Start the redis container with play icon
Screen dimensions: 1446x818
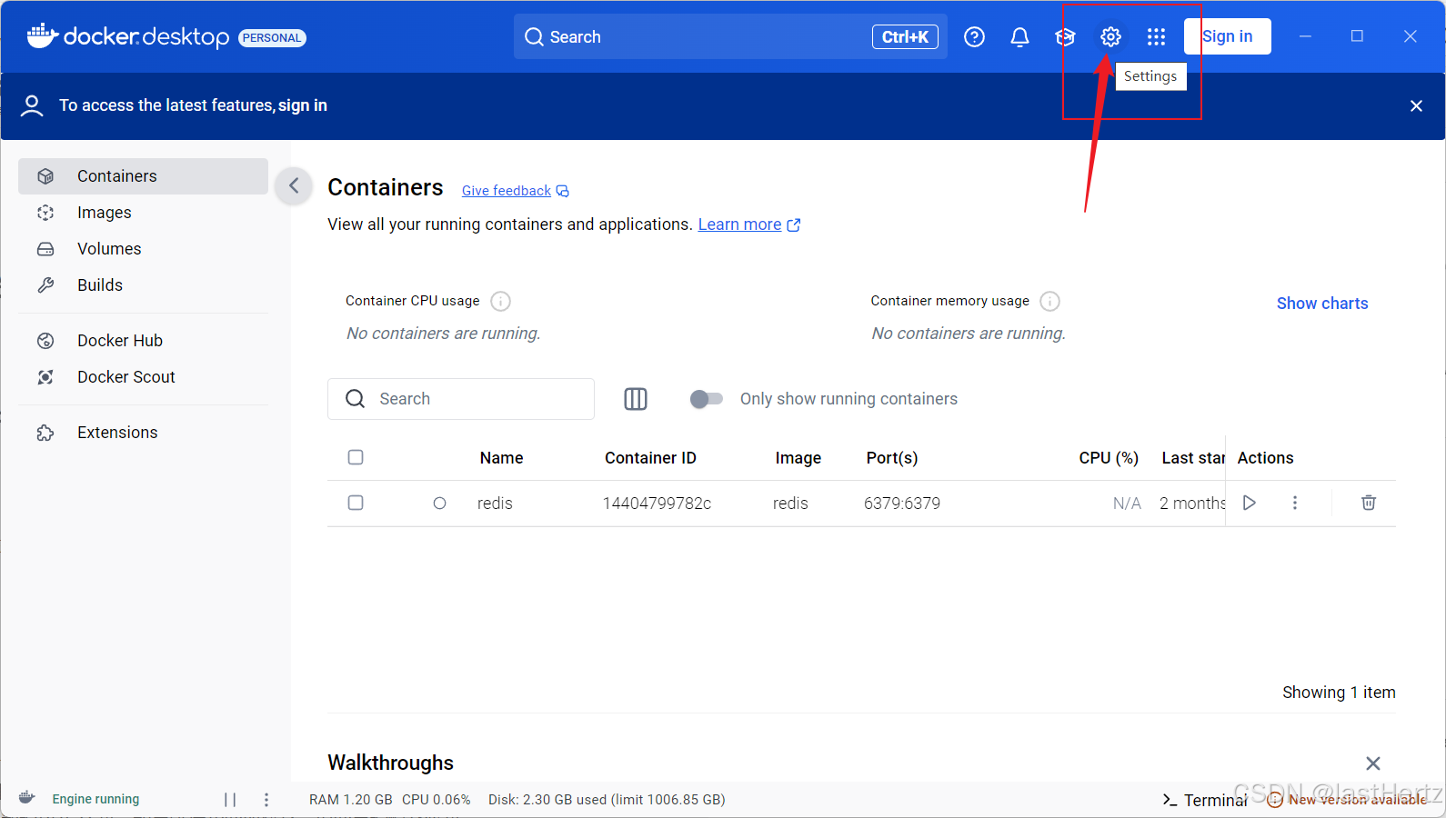[1250, 503]
